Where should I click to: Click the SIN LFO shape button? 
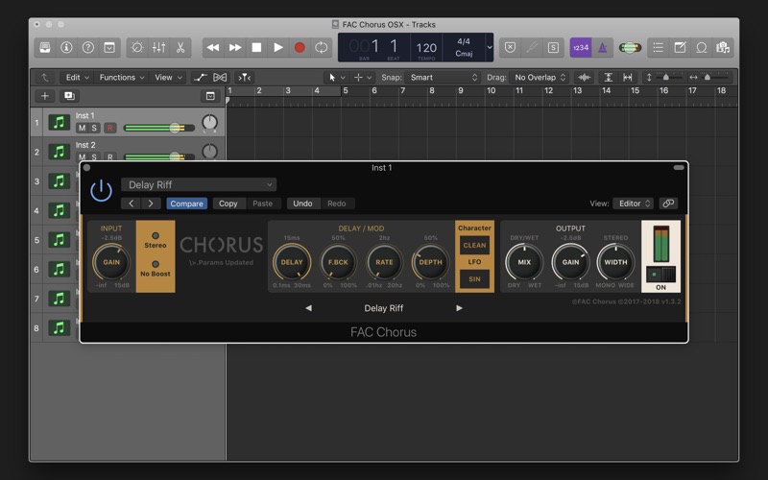(x=474, y=279)
